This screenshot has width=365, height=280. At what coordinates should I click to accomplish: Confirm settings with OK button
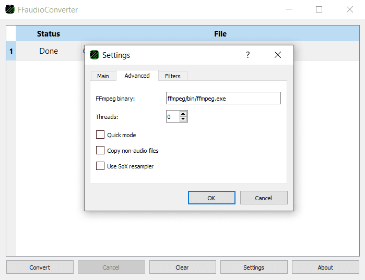point(211,198)
